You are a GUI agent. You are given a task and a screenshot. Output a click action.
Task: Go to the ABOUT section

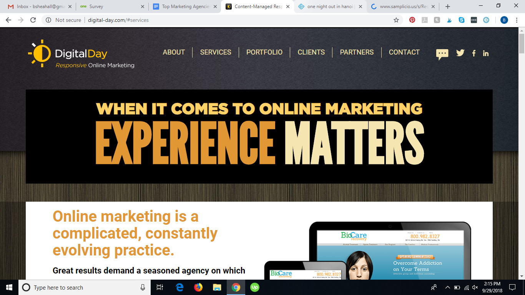click(174, 52)
